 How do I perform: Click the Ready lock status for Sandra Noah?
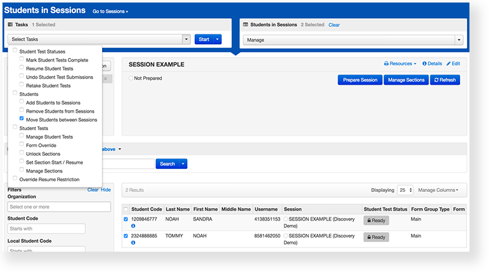(x=376, y=221)
